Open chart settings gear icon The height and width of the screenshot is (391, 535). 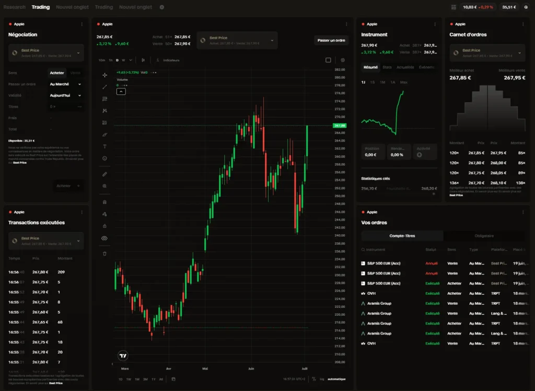click(x=343, y=60)
